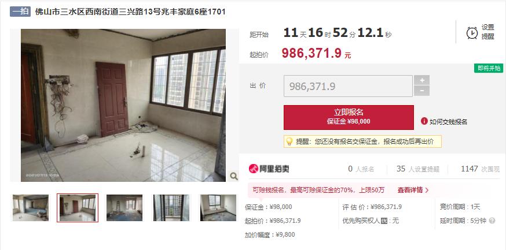Screen dimensions: 506x250
Task: Select the ladder room thumbnail
Action: click(124, 207)
